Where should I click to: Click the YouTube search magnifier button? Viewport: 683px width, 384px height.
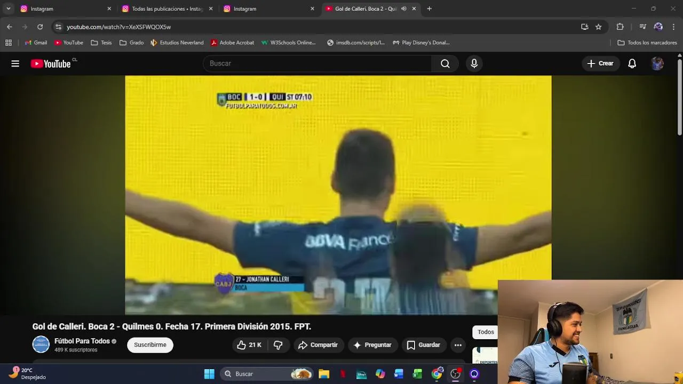(x=445, y=63)
